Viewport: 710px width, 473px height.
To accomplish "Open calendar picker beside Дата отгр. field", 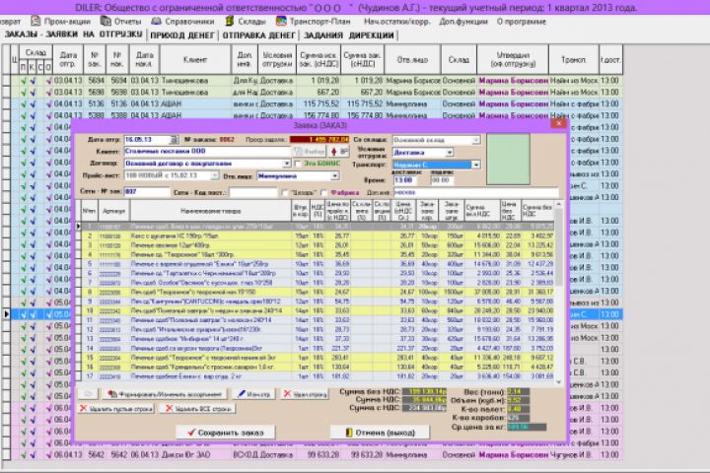I will [174, 140].
